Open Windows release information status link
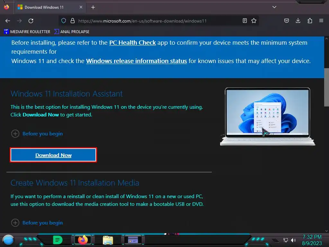The width and height of the screenshot is (329, 247). click(136, 61)
